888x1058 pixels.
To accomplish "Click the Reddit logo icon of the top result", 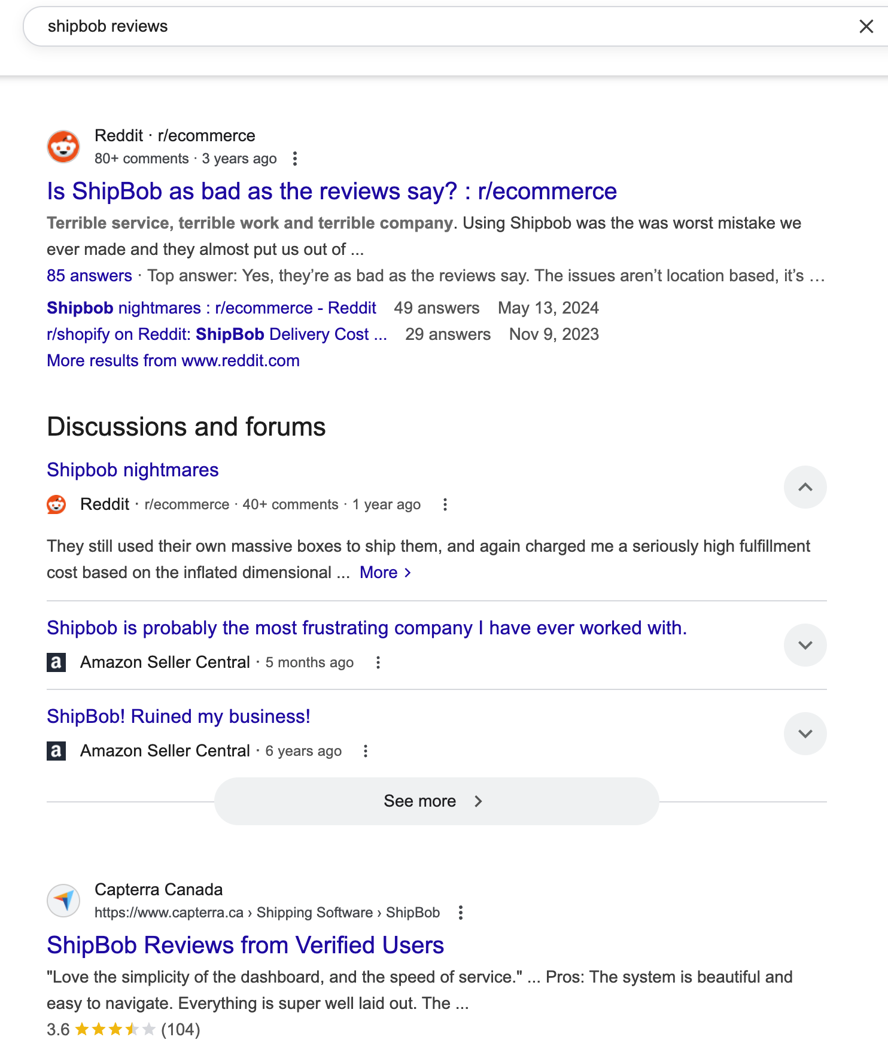I will tap(63, 147).
